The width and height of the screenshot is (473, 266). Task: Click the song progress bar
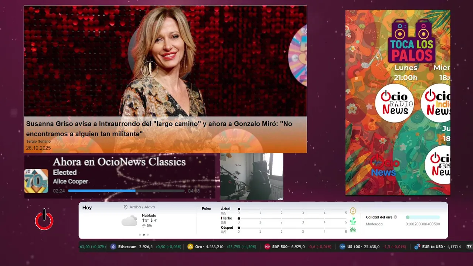coord(126,191)
